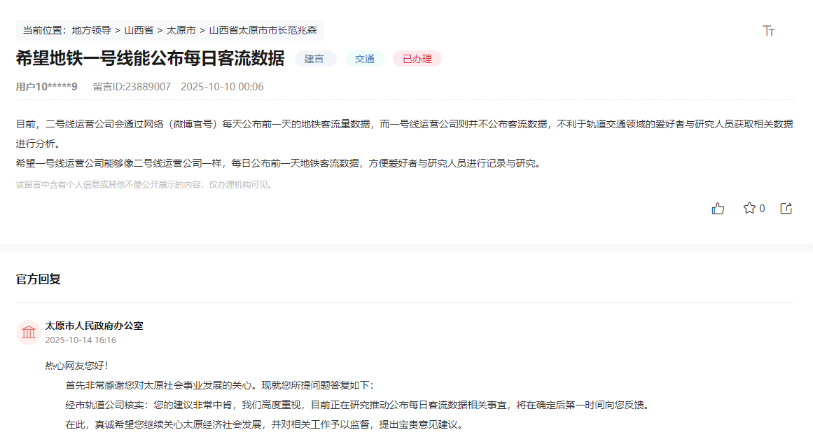Adjust text size with the Tt control
Image resolution: width=813 pixels, height=444 pixels.
point(768,31)
